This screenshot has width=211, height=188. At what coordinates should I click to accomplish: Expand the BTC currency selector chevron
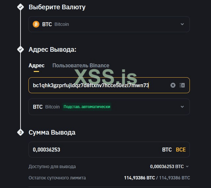point(182,24)
